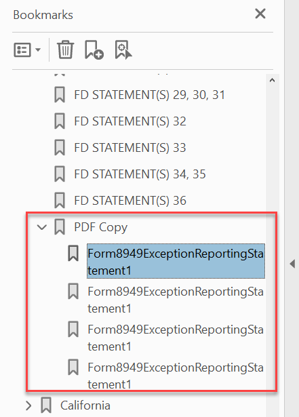The height and width of the screenshot is (417, 299).
Task: Go to FD STATEMENT(S) 32 bookmark
Action: click(130, 121)
